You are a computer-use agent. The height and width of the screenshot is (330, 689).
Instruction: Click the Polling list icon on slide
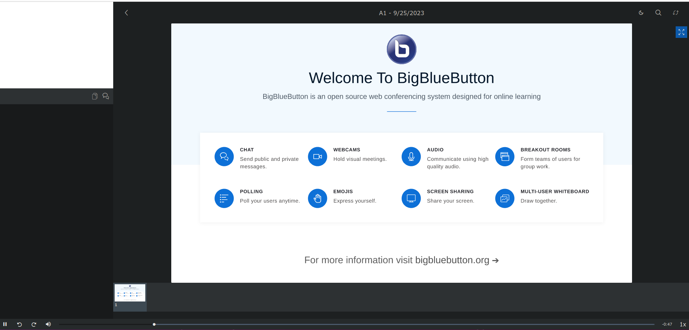[x=224, y=198]
